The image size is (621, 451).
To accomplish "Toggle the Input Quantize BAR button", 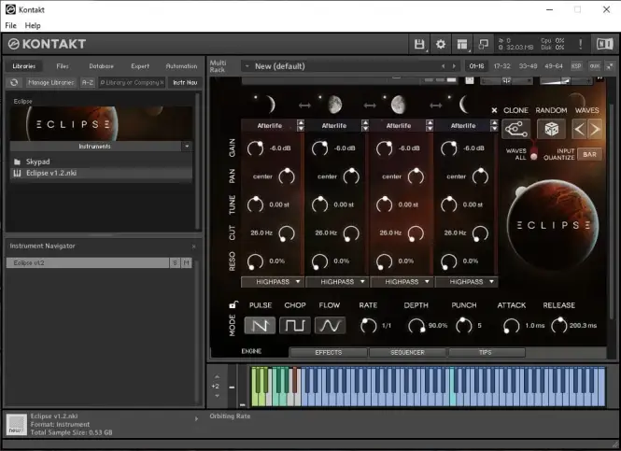I will click(589, 154).
